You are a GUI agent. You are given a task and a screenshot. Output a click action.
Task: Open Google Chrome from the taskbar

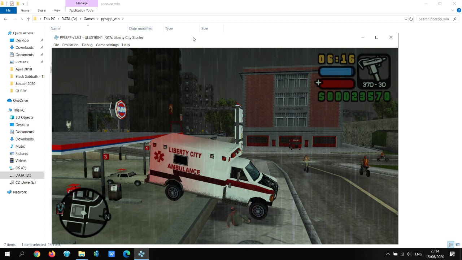click(37, 254)
